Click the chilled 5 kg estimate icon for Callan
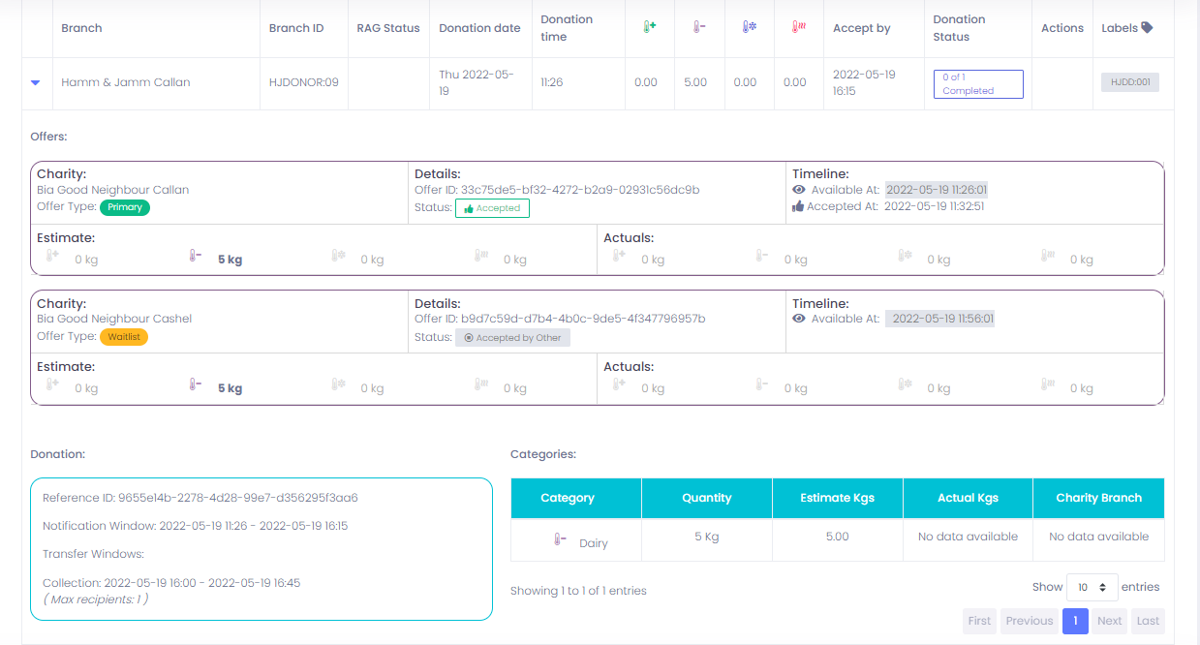The height and width of the screenshot is (645, 1200). (x=195, y=256)
